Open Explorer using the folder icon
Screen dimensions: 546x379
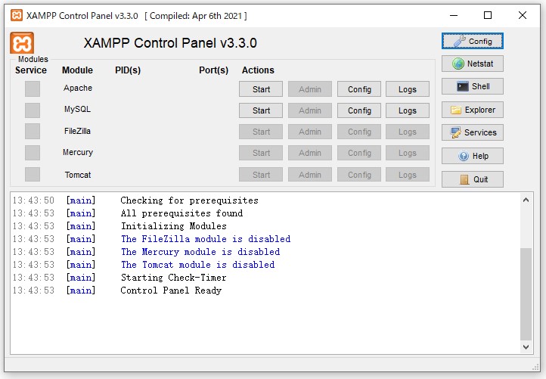[472, 110]
